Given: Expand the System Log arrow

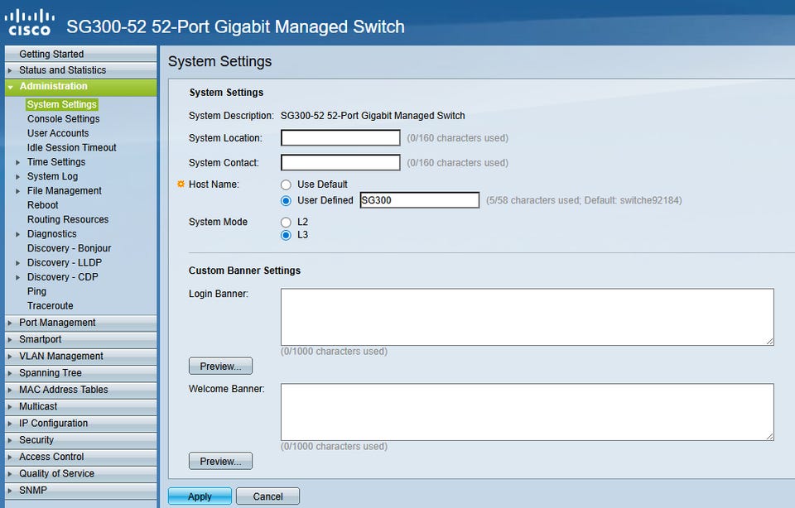Looking at the screenshot, I should (x=17, y=177).
